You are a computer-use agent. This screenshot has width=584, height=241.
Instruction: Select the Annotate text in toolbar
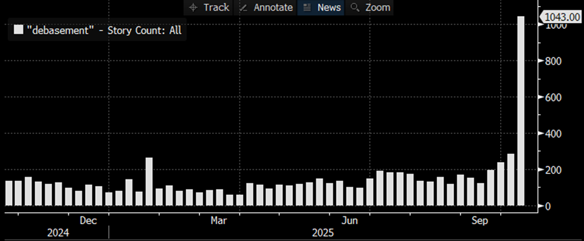coord(273,8)
